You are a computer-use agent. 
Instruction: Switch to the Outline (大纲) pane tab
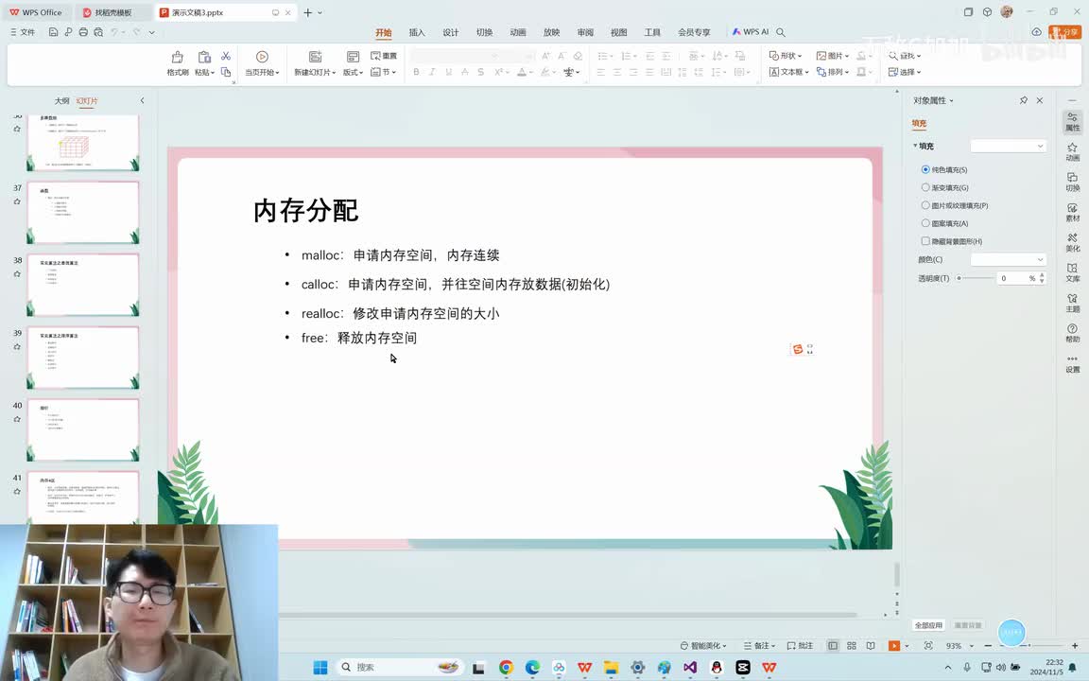coord(61,101)
